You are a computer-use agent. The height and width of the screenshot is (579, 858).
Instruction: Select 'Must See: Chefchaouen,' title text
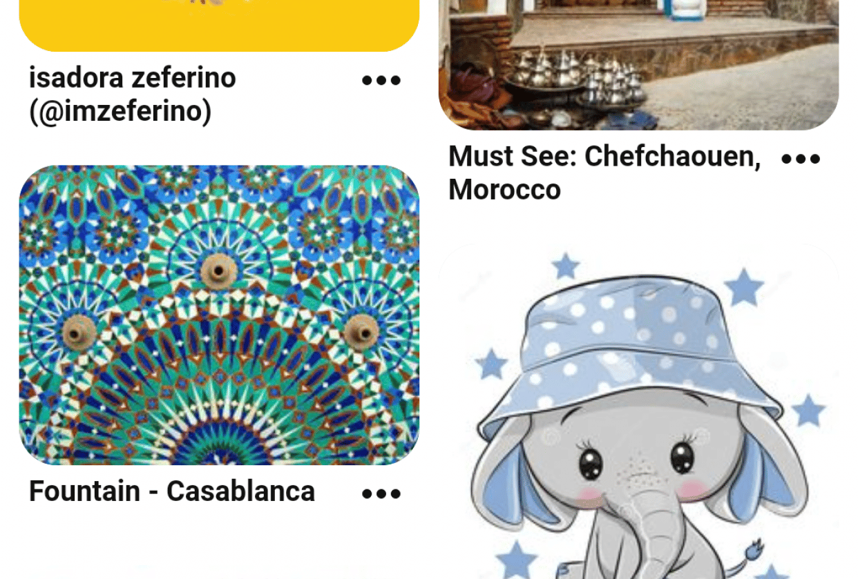(604, 157)
